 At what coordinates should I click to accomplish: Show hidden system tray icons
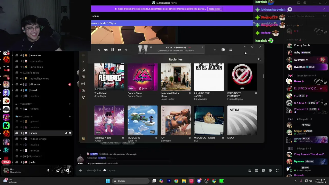(x=296, y=181)
